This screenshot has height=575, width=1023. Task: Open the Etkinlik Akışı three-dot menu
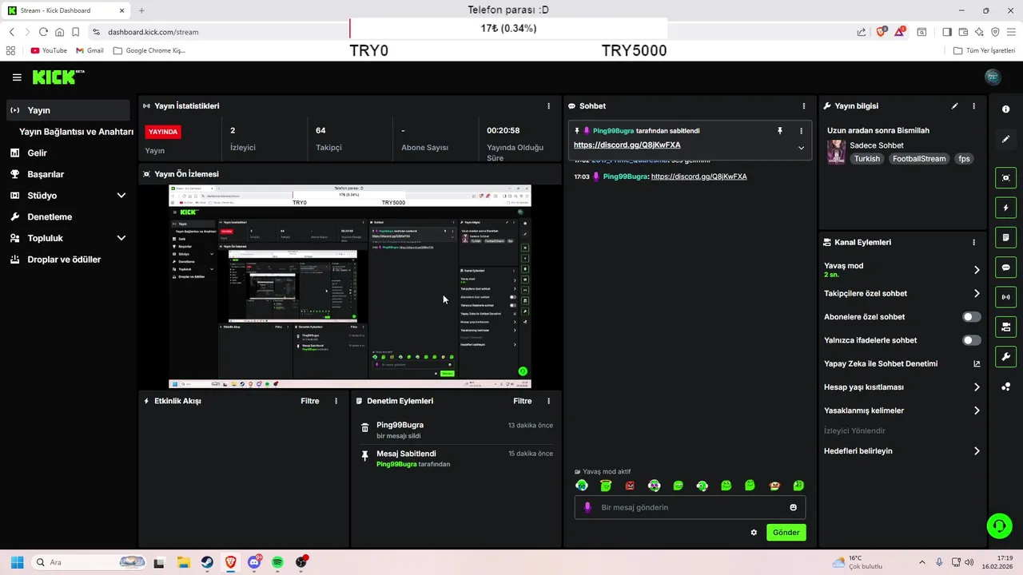click(336, 401)
